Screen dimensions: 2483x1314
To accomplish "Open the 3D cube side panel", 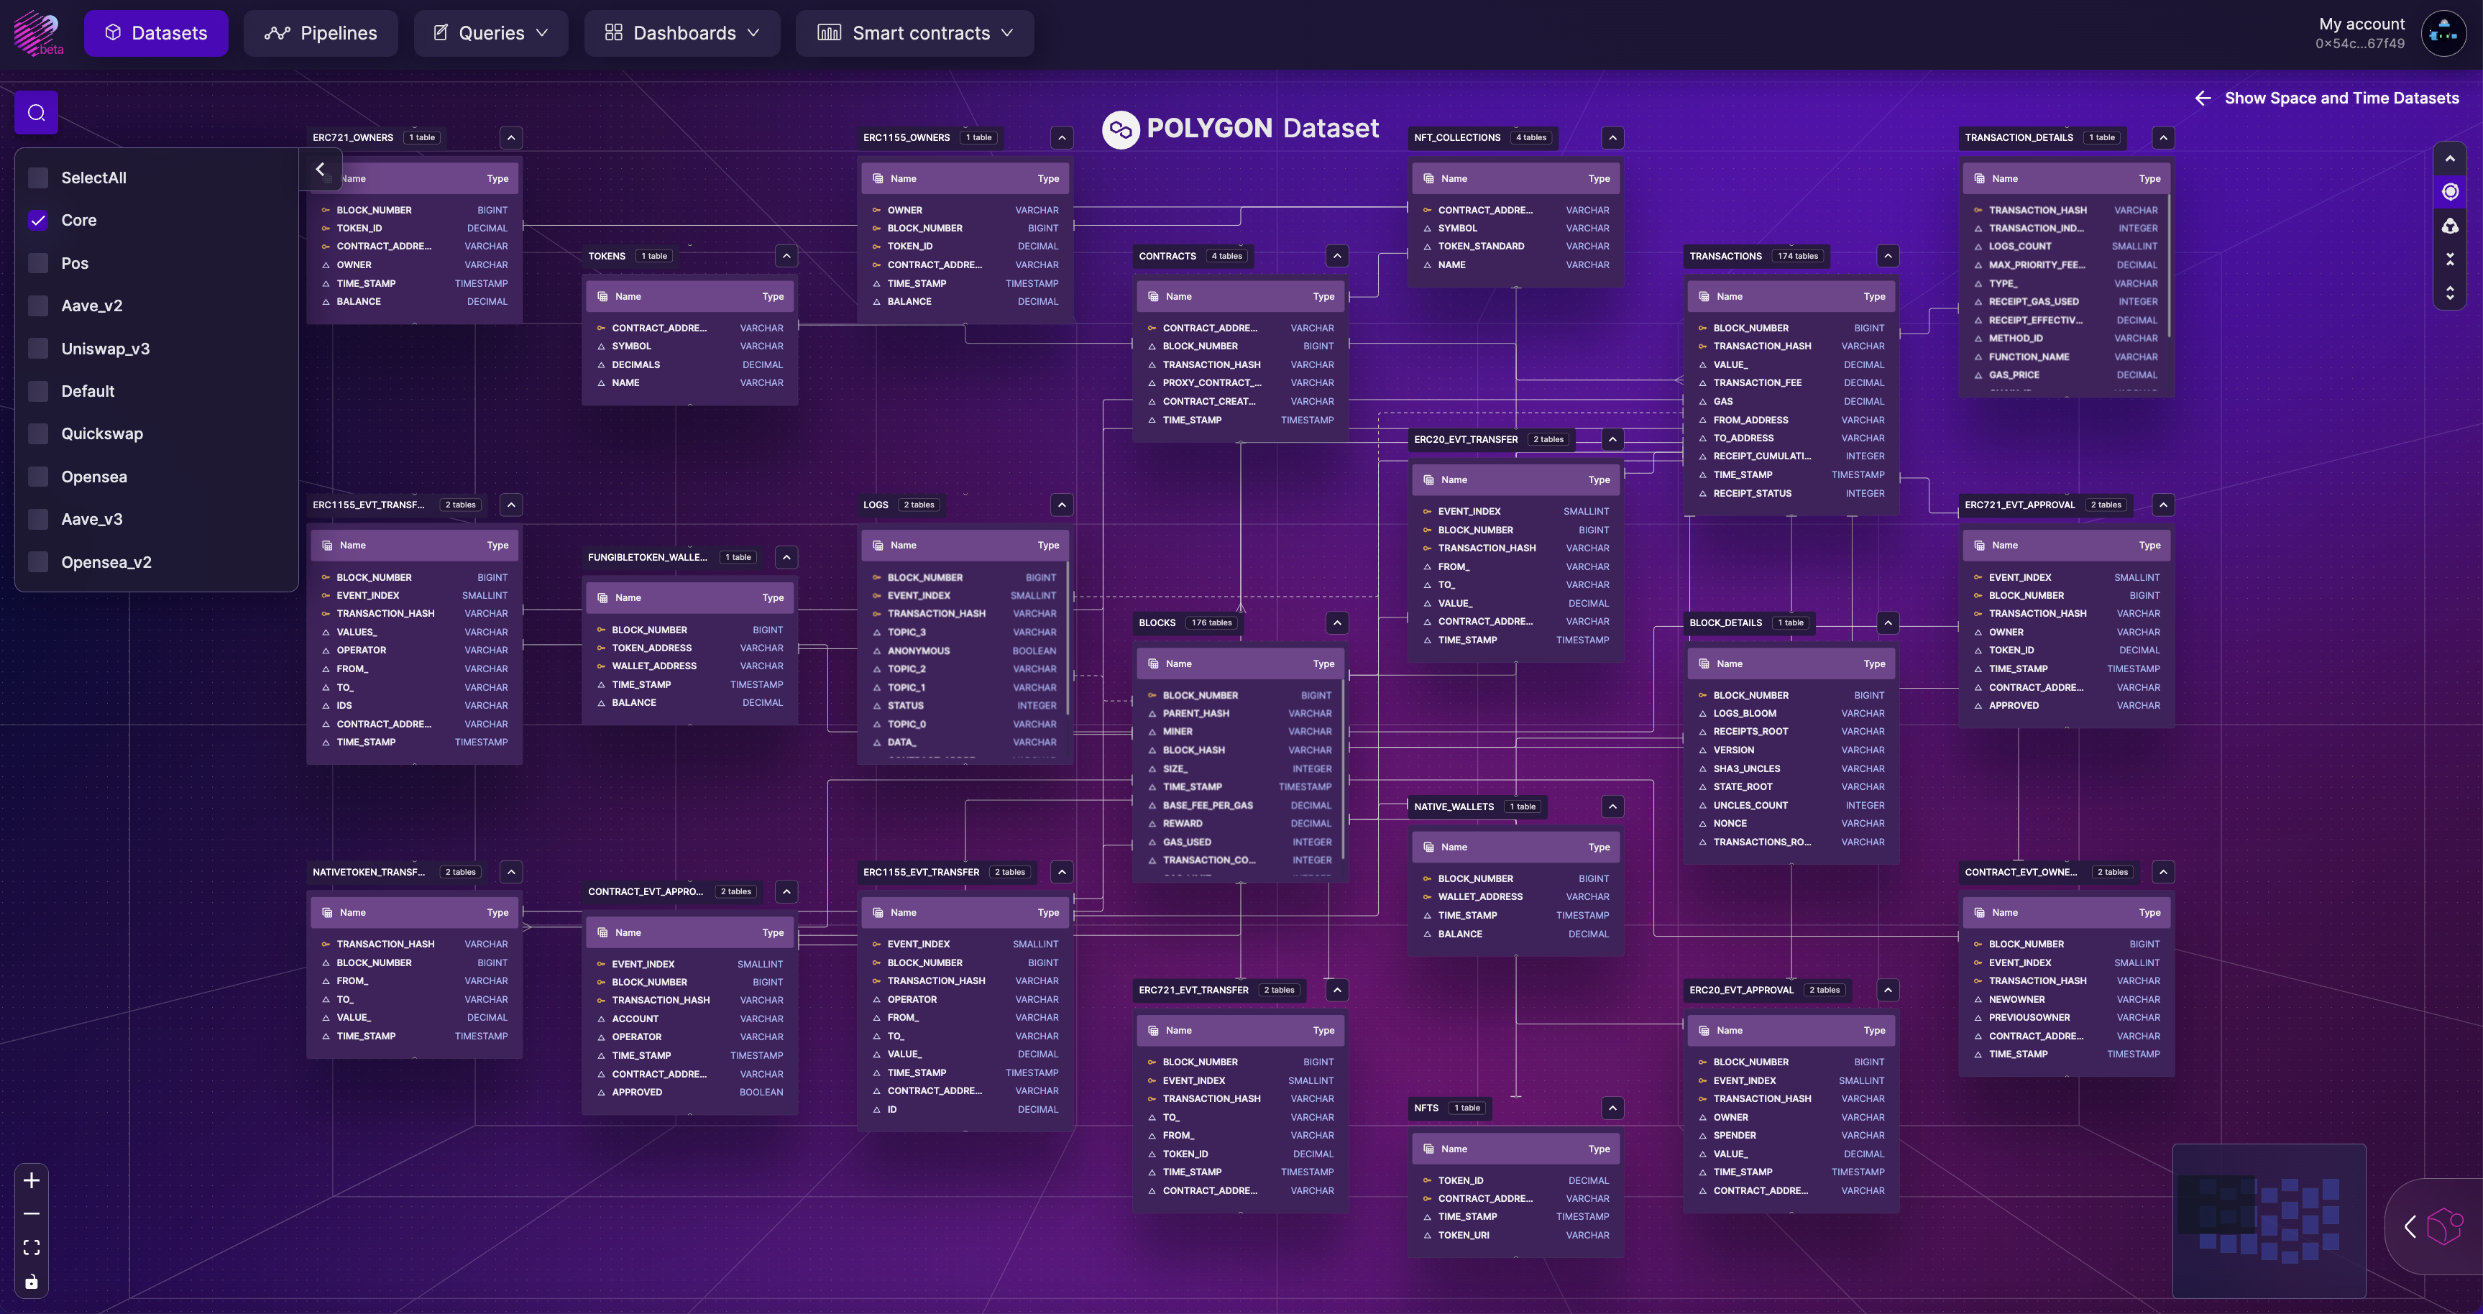I will point(2443,1226).
